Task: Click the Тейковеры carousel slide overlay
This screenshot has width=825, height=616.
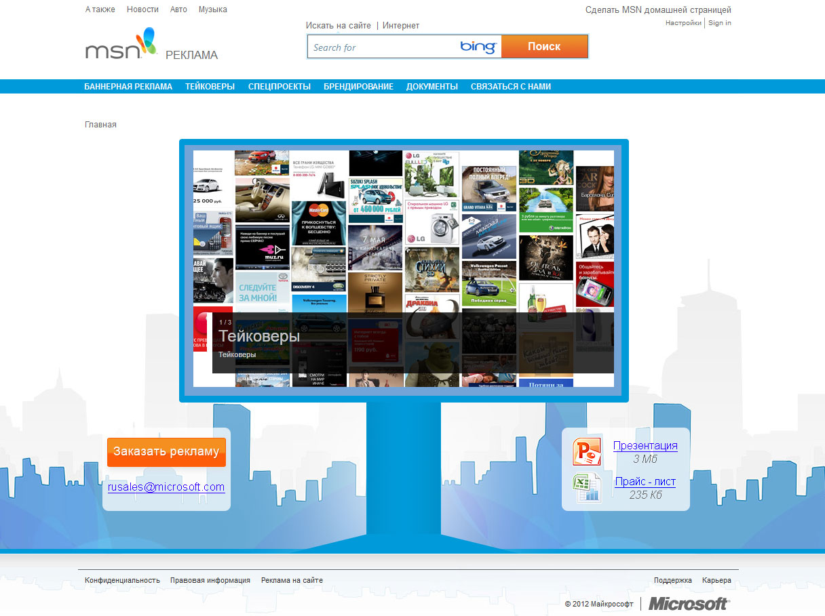Action: click(259, 336)
